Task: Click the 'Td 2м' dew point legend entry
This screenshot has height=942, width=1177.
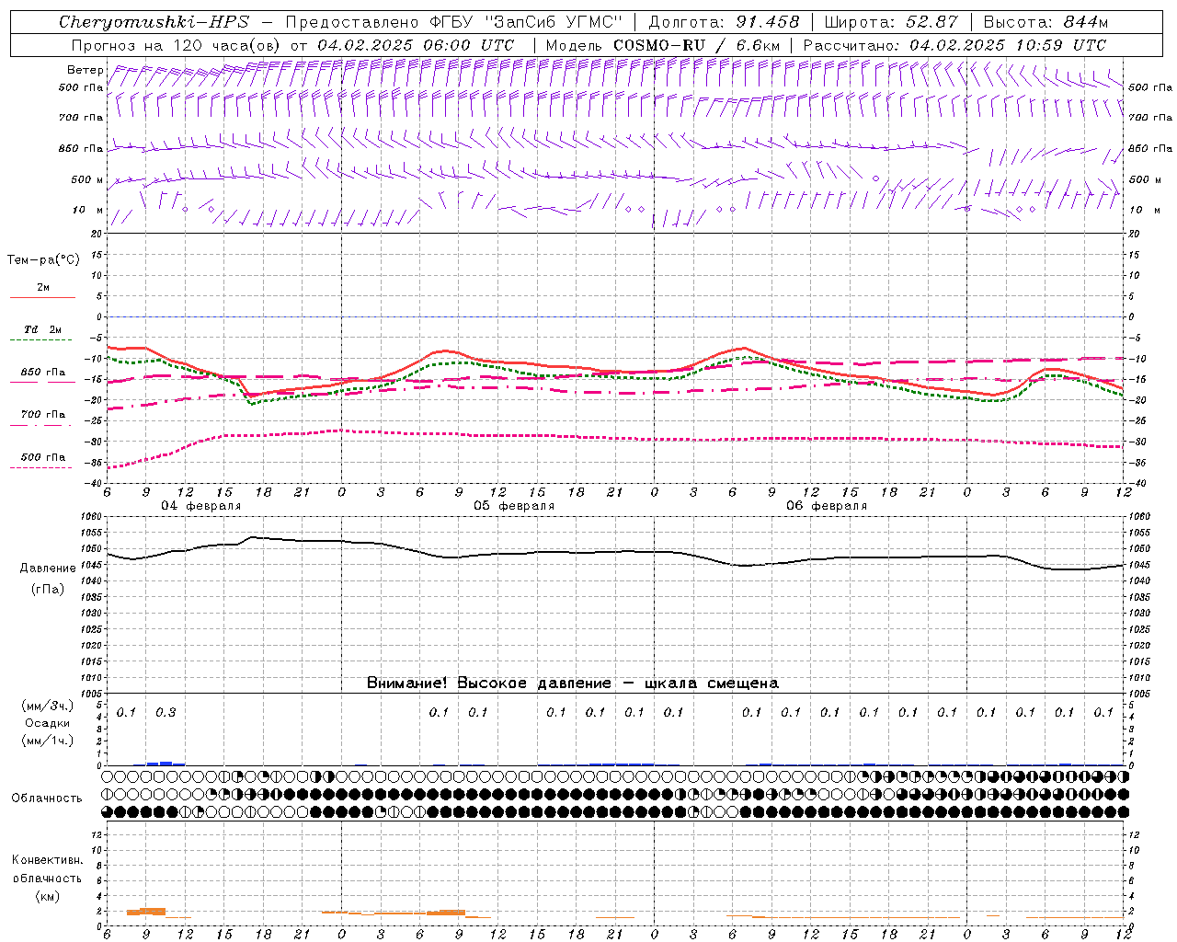Action: click(x=43, y=329)
